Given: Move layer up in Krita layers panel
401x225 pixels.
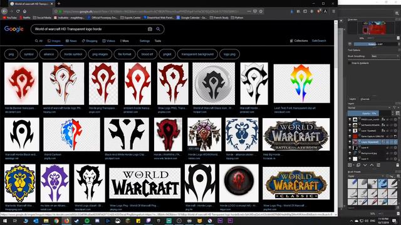Looking at the screenshot, I should tap(372, 165).
